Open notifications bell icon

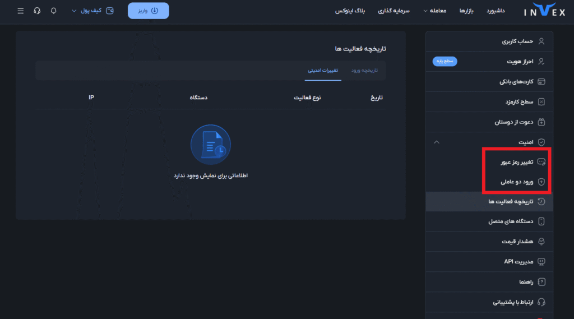click(53, 11)
